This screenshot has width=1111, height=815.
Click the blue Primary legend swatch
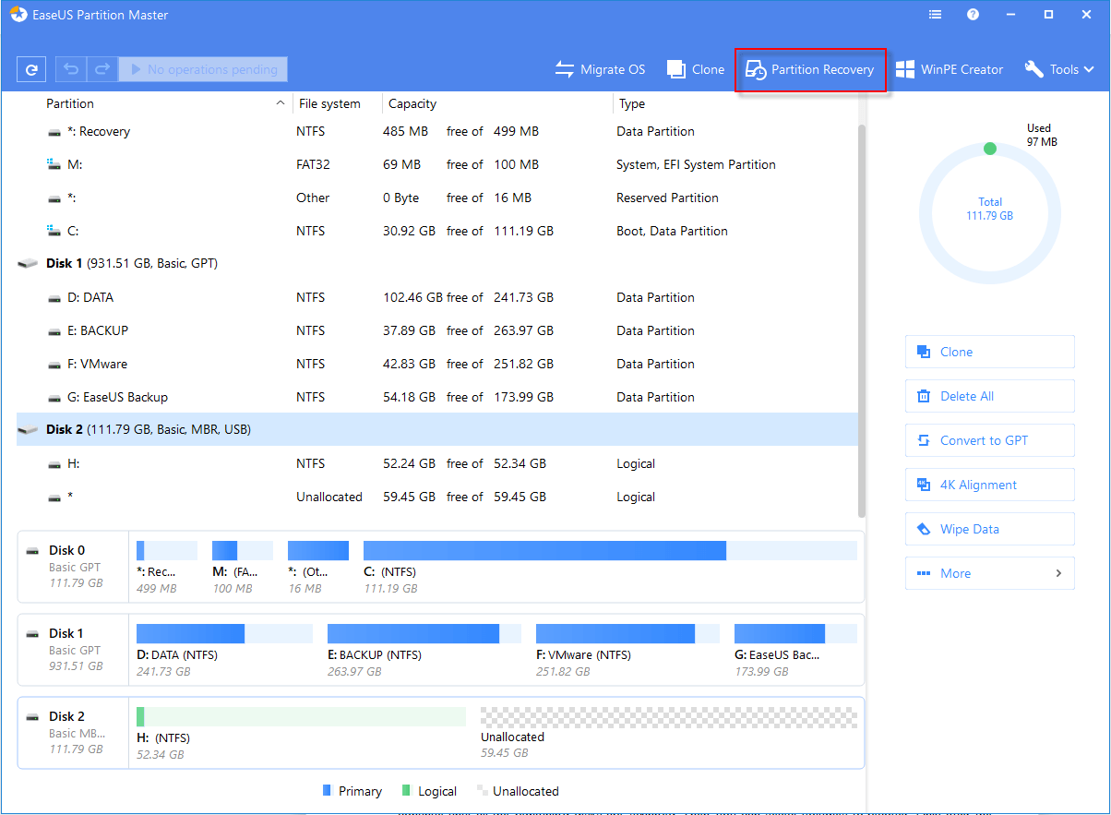point(327,791)
